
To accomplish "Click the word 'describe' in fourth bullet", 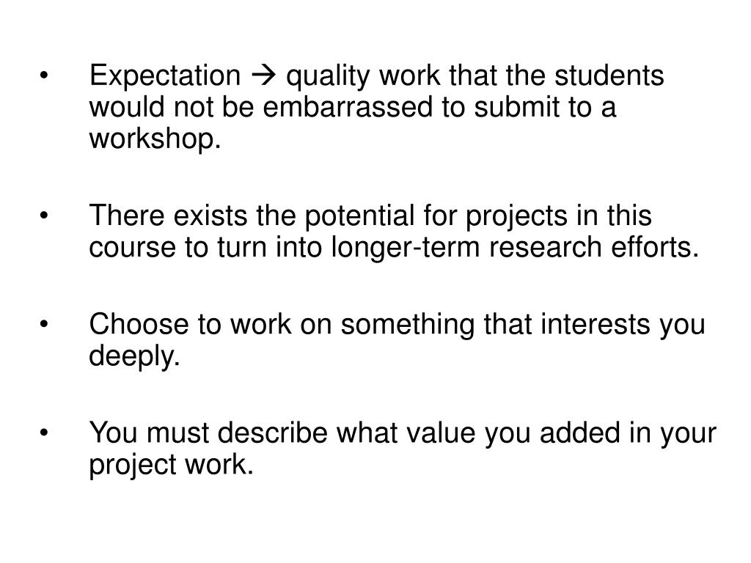I will 273,433.
